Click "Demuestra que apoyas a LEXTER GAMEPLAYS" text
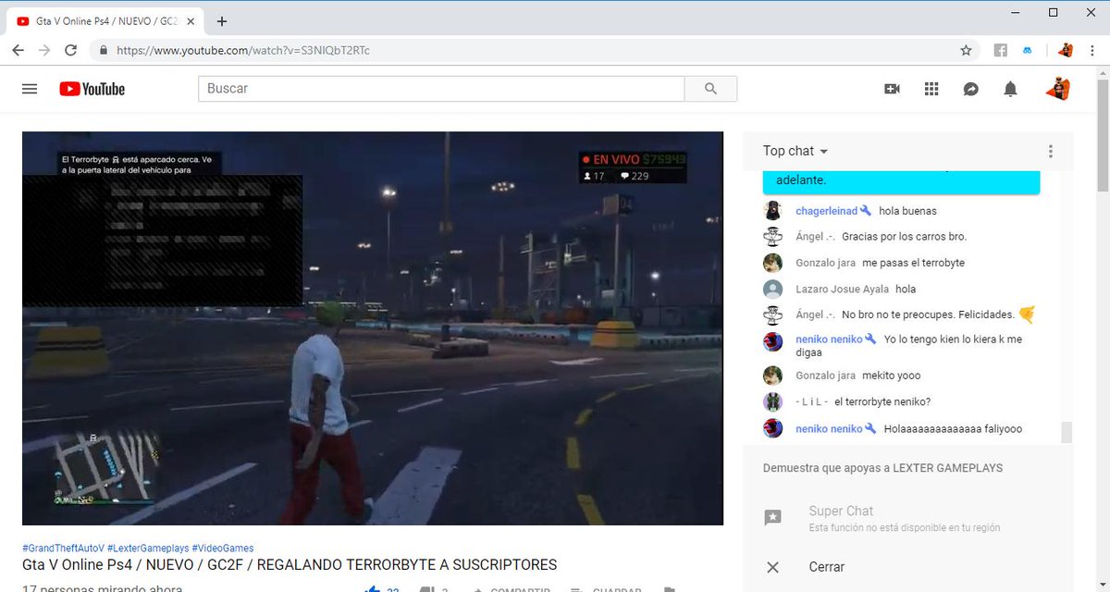This screenshot has height=592, width=1110. [x=882, y=468]
